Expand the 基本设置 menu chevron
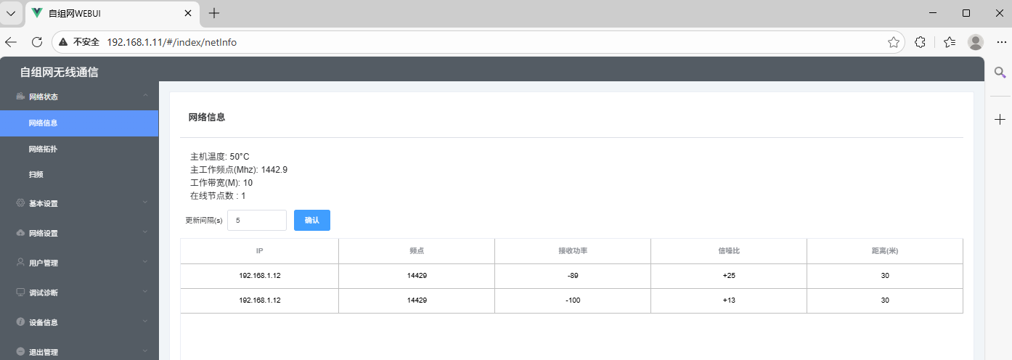 tap(146, 202)
